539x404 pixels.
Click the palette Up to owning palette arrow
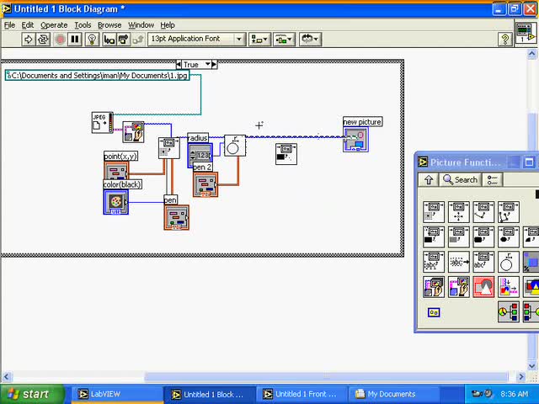429,179
